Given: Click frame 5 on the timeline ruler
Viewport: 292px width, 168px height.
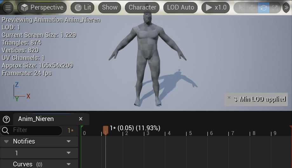Looking at the screenshot, I should tap(190, 133).
